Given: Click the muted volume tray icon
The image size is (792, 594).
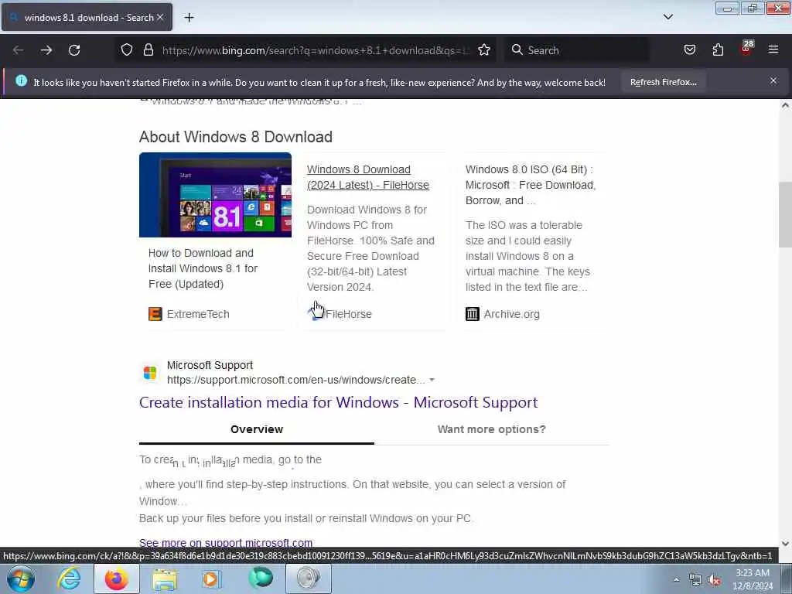Looking at the screenshot, I should point(714,580).
